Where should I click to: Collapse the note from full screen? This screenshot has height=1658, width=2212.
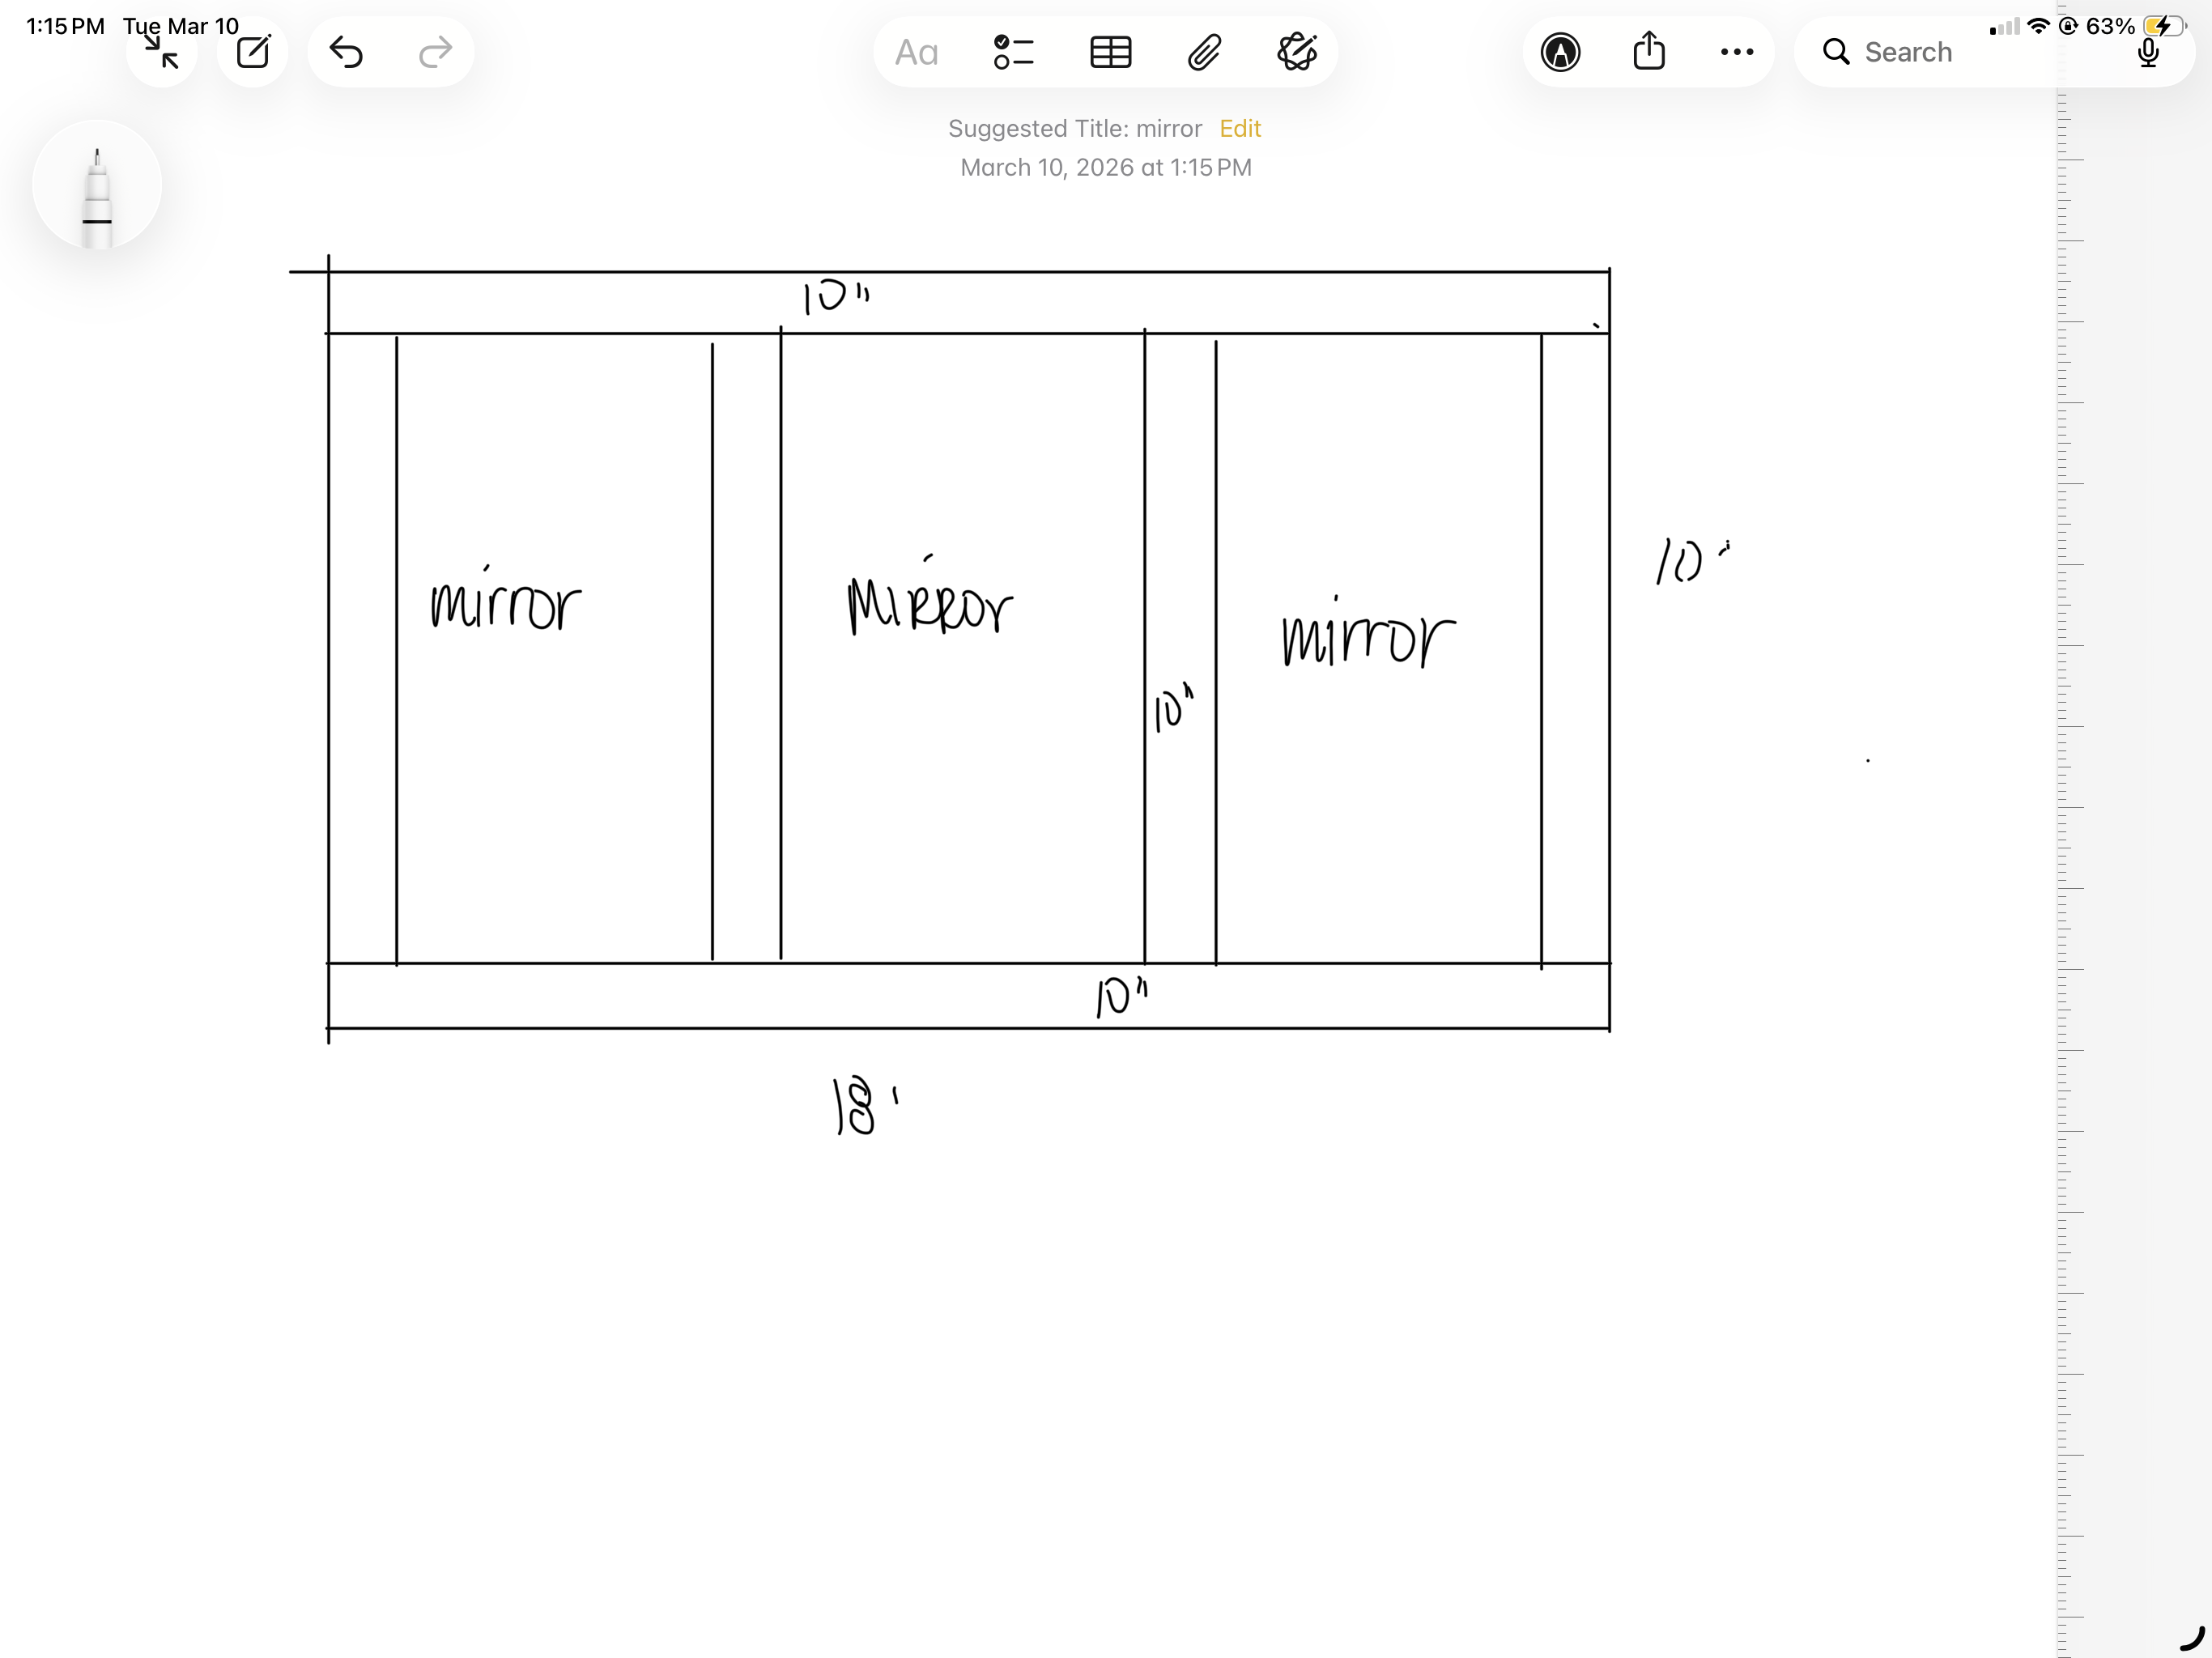pos(161,52)
